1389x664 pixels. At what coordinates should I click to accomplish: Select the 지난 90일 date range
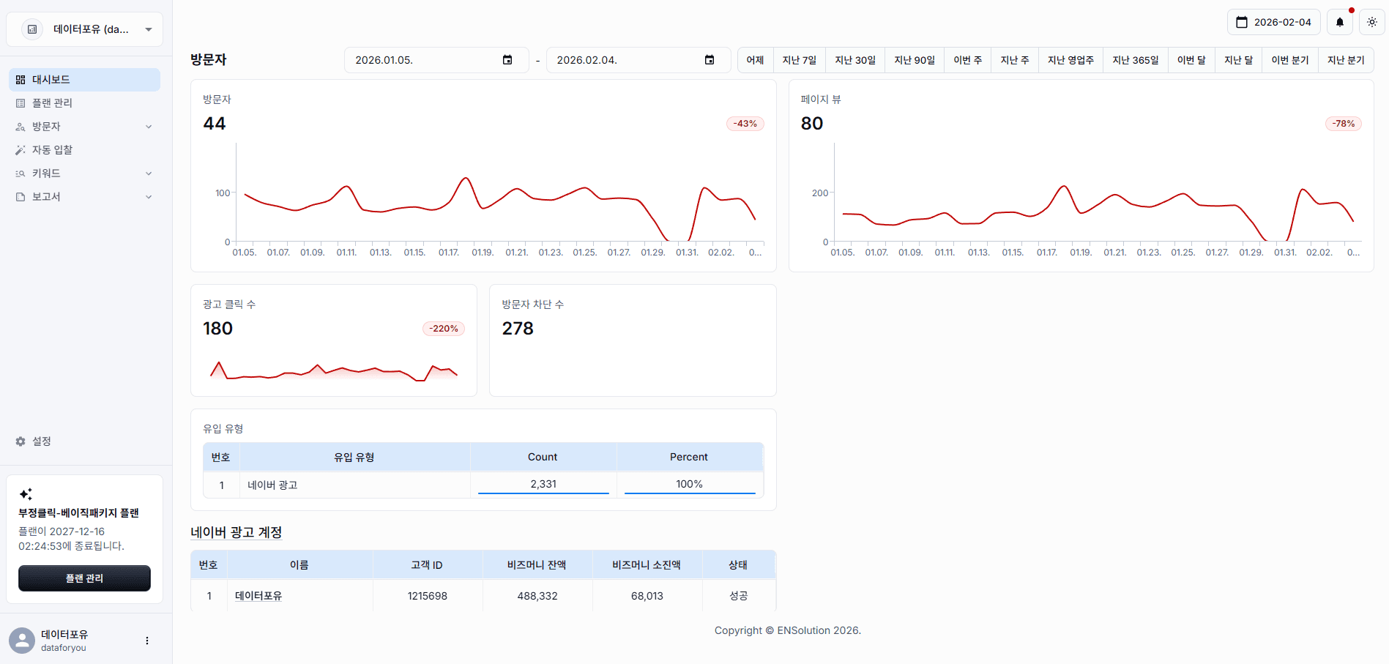point(914,60)
